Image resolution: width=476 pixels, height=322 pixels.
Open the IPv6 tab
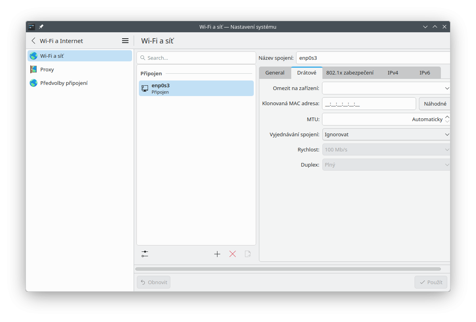pyautogui.click(x=425, y=73)
